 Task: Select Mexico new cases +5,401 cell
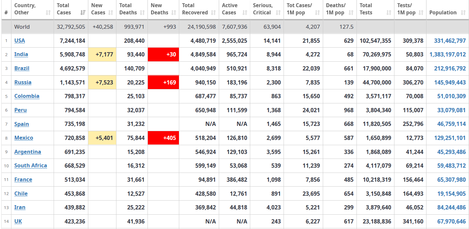click(102, 138)
